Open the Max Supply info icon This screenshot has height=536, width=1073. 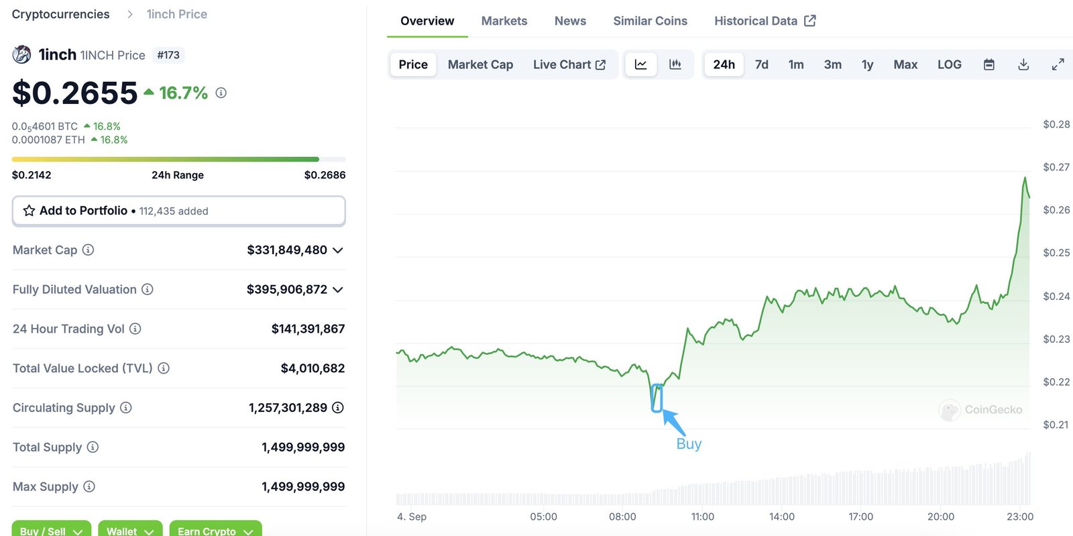(89, 486)
